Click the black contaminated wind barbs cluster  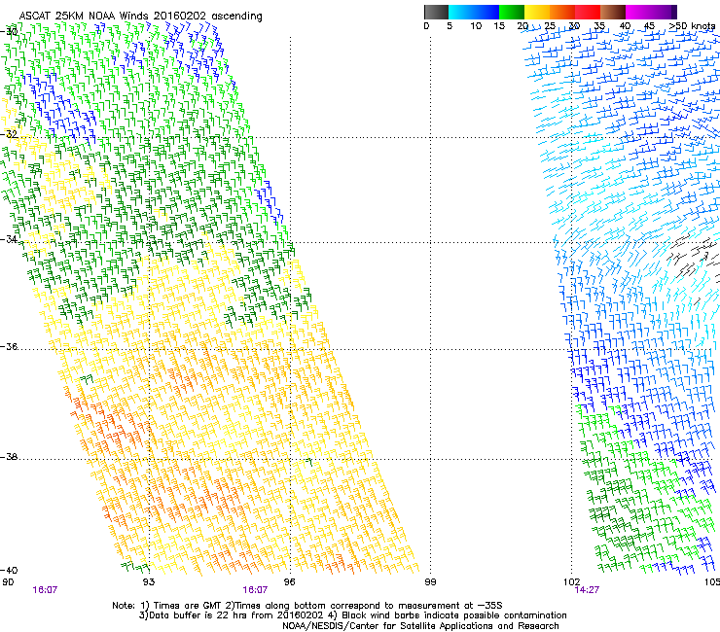[695, 257]
